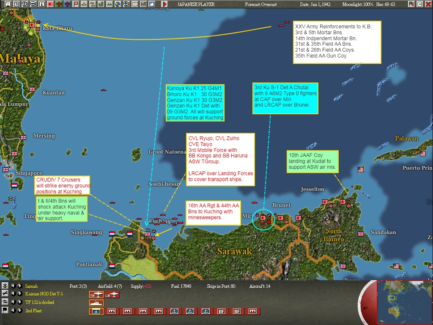Select the highlighted blue anchor HQ unit icon

96,311
